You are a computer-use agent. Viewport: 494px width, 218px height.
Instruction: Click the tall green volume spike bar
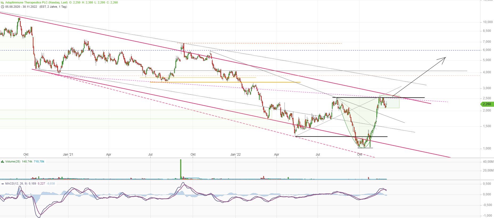tap(181, 169)
